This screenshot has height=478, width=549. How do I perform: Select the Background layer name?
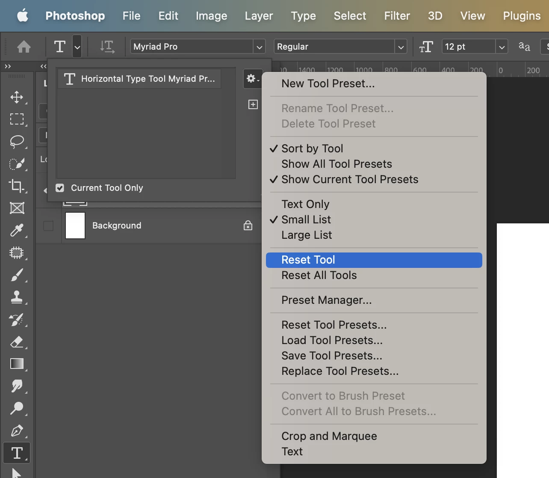pos(117,226)
